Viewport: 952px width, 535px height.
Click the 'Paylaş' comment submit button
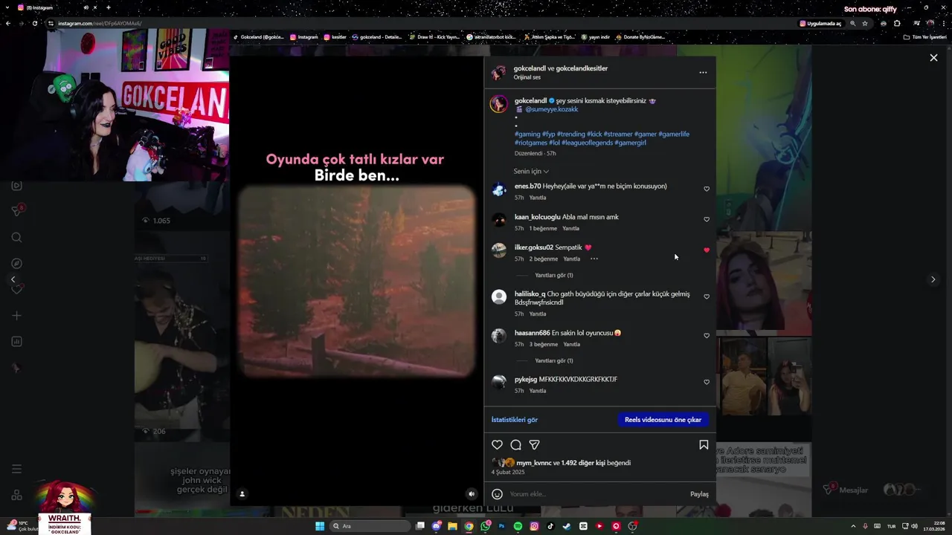pyautogui.click(x=699, y=494)
